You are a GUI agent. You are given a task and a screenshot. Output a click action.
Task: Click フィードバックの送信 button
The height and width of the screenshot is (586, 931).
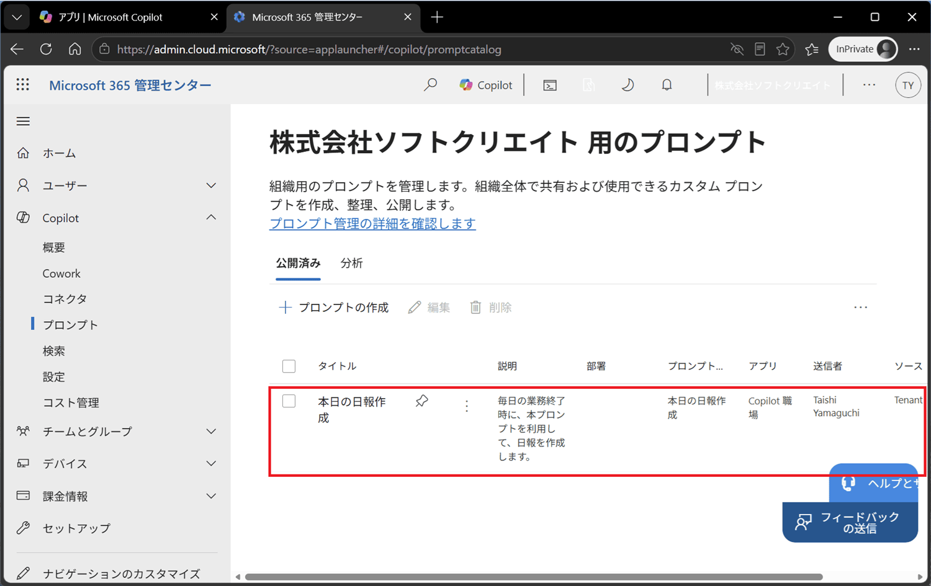(850, 522)
